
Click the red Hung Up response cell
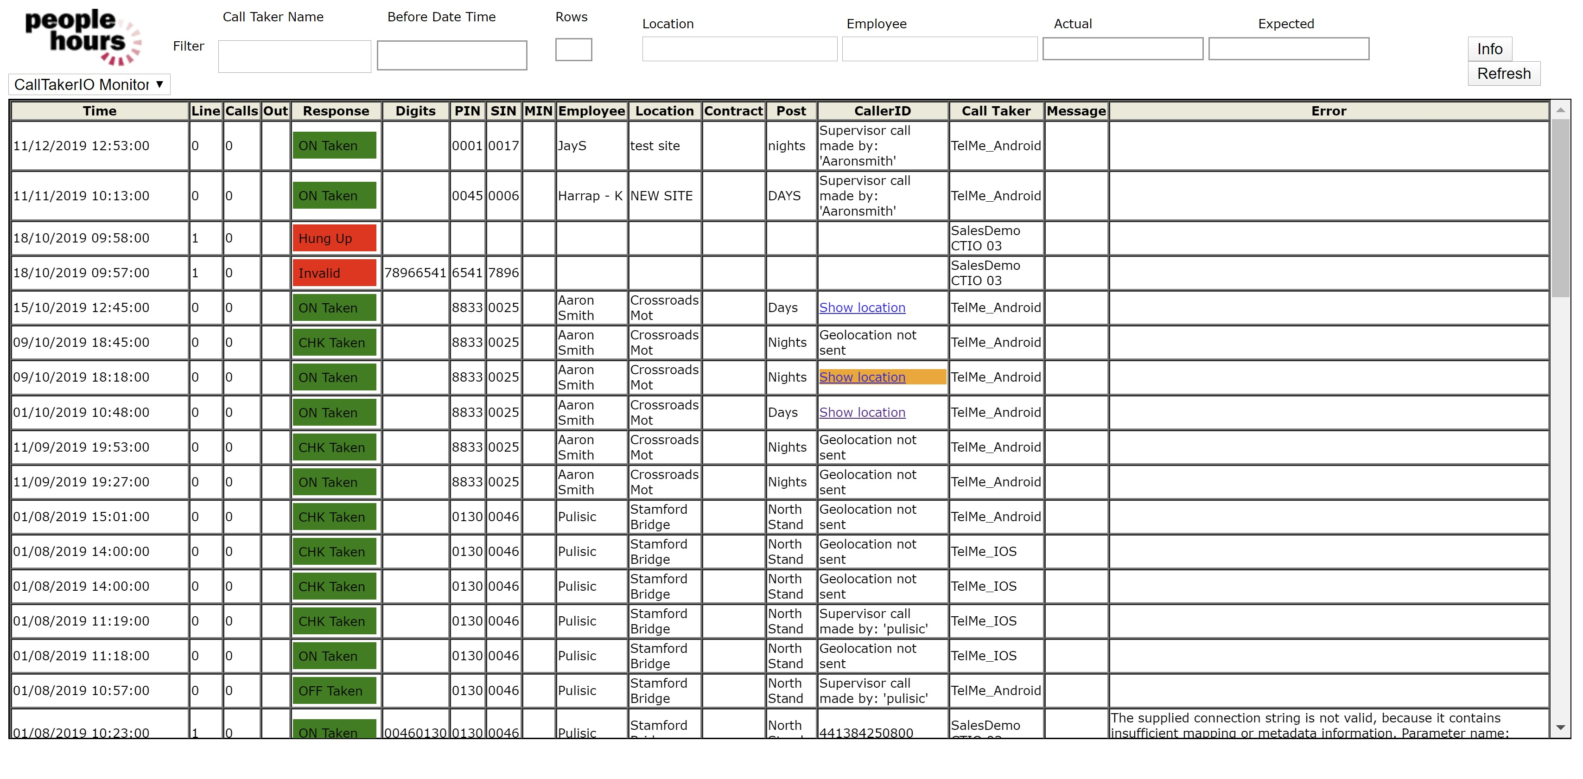pos(334,238)
